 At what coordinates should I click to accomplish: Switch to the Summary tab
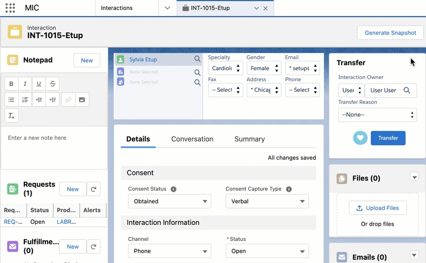coord(249,139)
